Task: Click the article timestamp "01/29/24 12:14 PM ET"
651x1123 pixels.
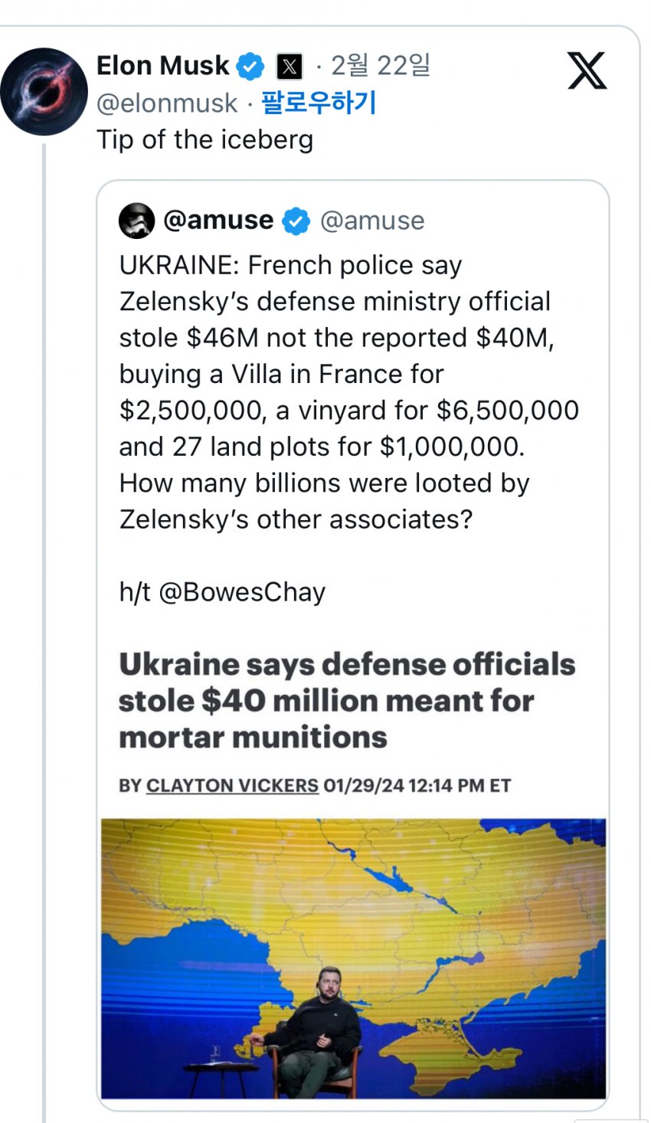Action: click(x=417, y=786)
